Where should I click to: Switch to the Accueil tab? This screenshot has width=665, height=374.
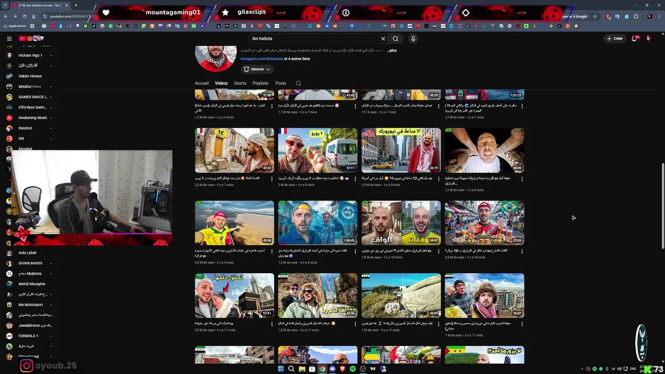(202, 83)
